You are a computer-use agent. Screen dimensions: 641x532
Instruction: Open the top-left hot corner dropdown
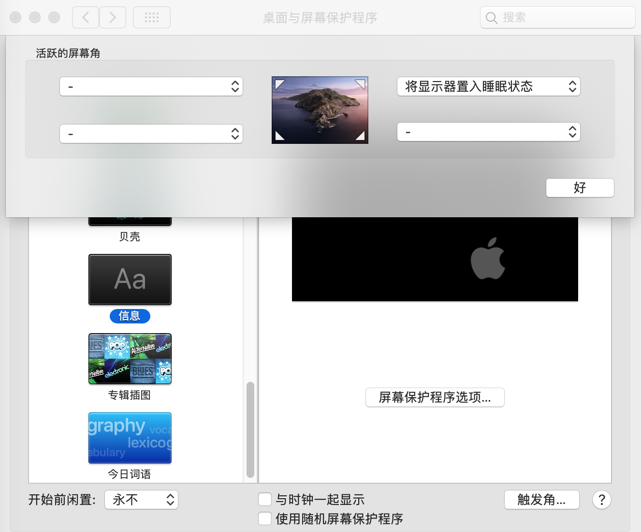[151, 86]
